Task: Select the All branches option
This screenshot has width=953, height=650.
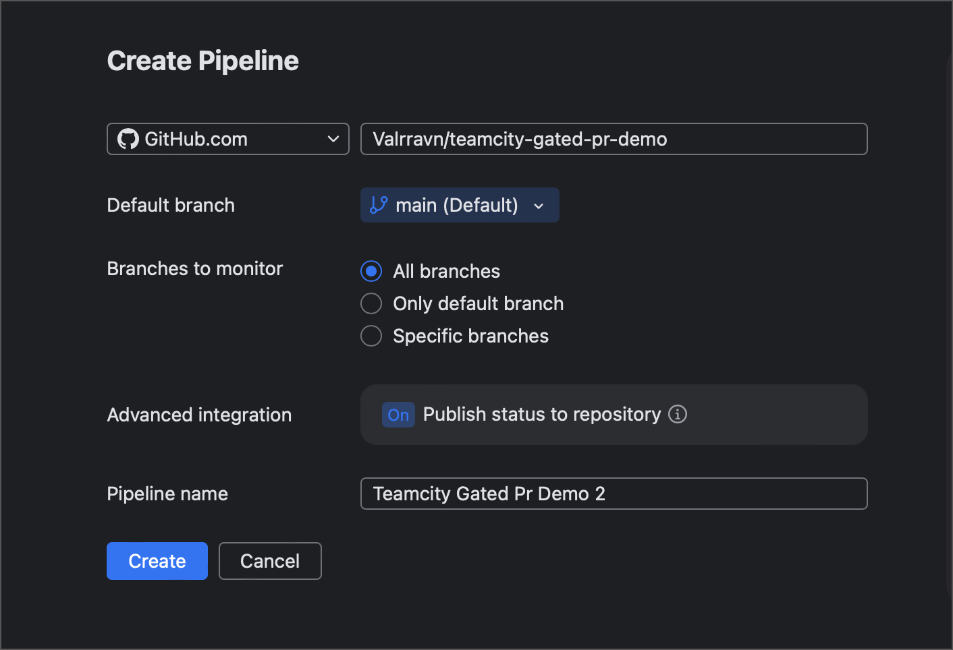Action: (x=371, y=271)
